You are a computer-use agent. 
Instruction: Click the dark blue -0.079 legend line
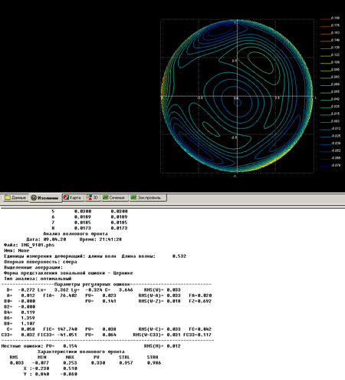click(x=325, y=167)
